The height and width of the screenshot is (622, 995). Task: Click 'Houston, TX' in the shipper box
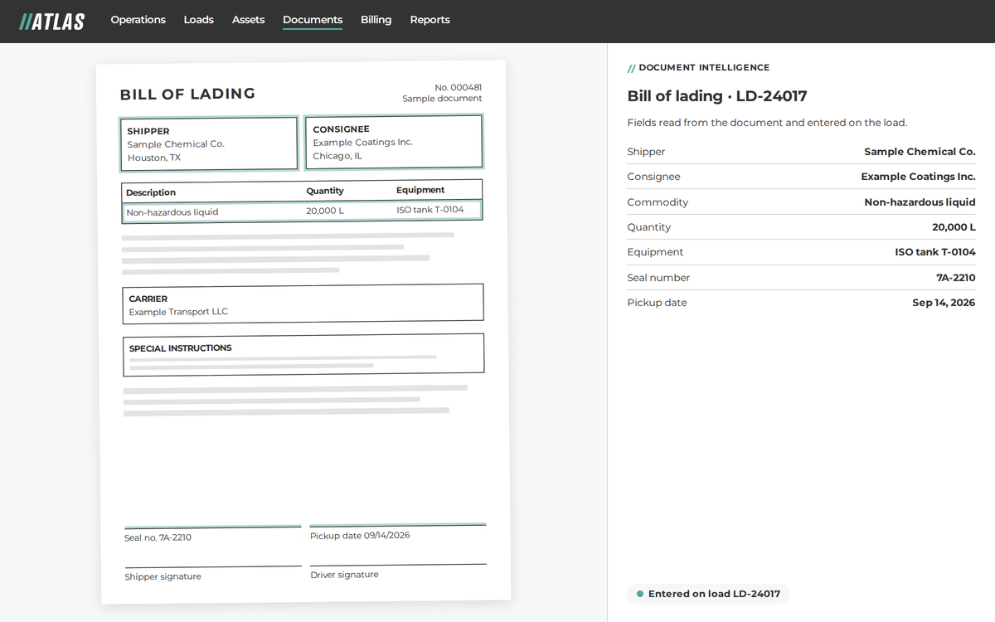153,158
